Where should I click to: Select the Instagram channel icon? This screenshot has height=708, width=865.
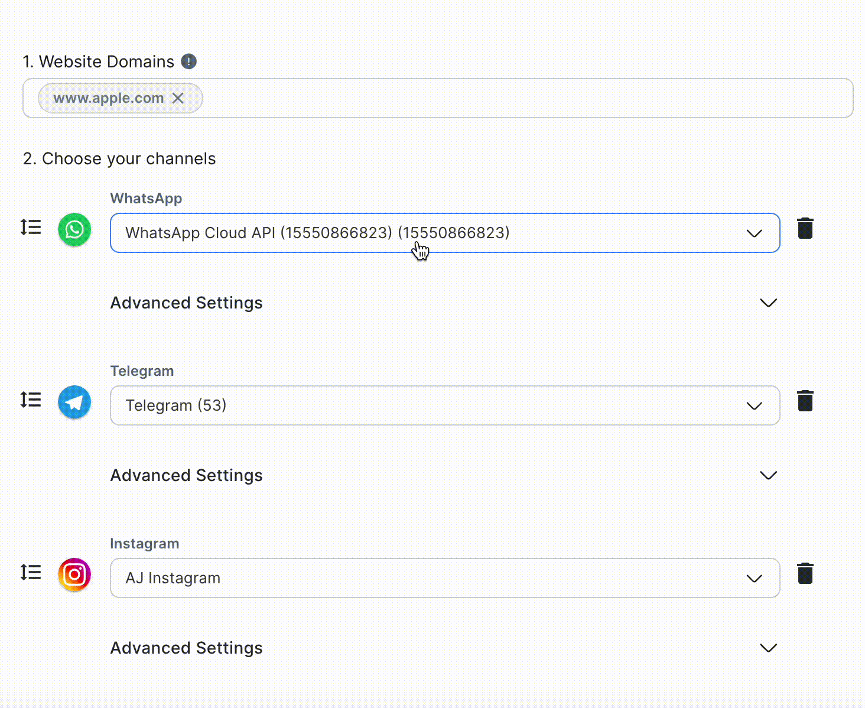point(74,574)
